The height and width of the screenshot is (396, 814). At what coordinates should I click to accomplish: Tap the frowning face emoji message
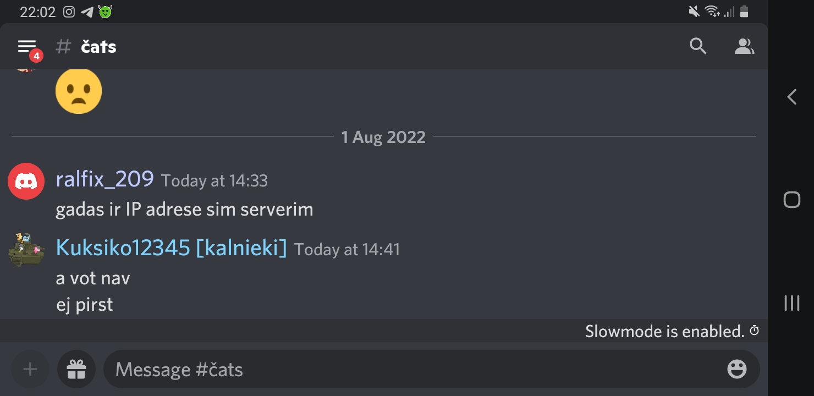coord(79,91)
